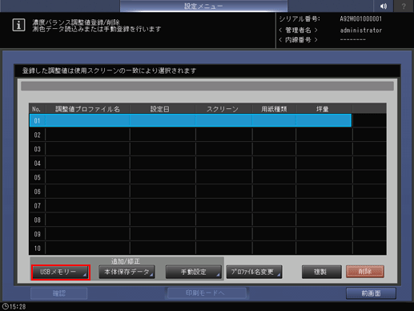Open 本体保存データ saved data button
This screenshot has height=311, width=414.
pos(127,273)
